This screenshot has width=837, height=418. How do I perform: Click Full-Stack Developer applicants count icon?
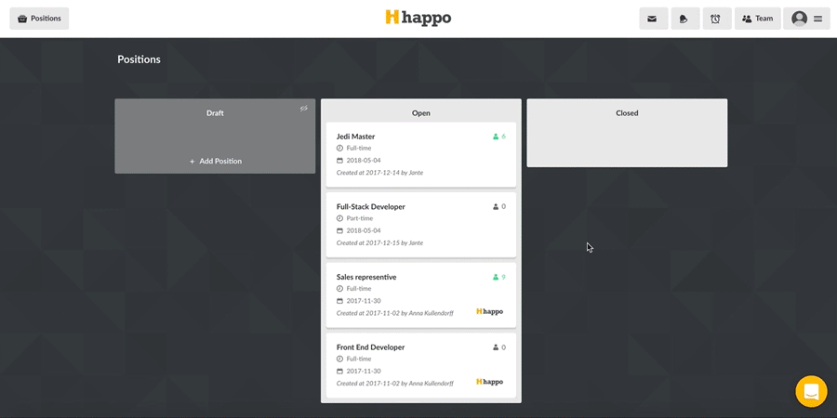tap(496, 207)
